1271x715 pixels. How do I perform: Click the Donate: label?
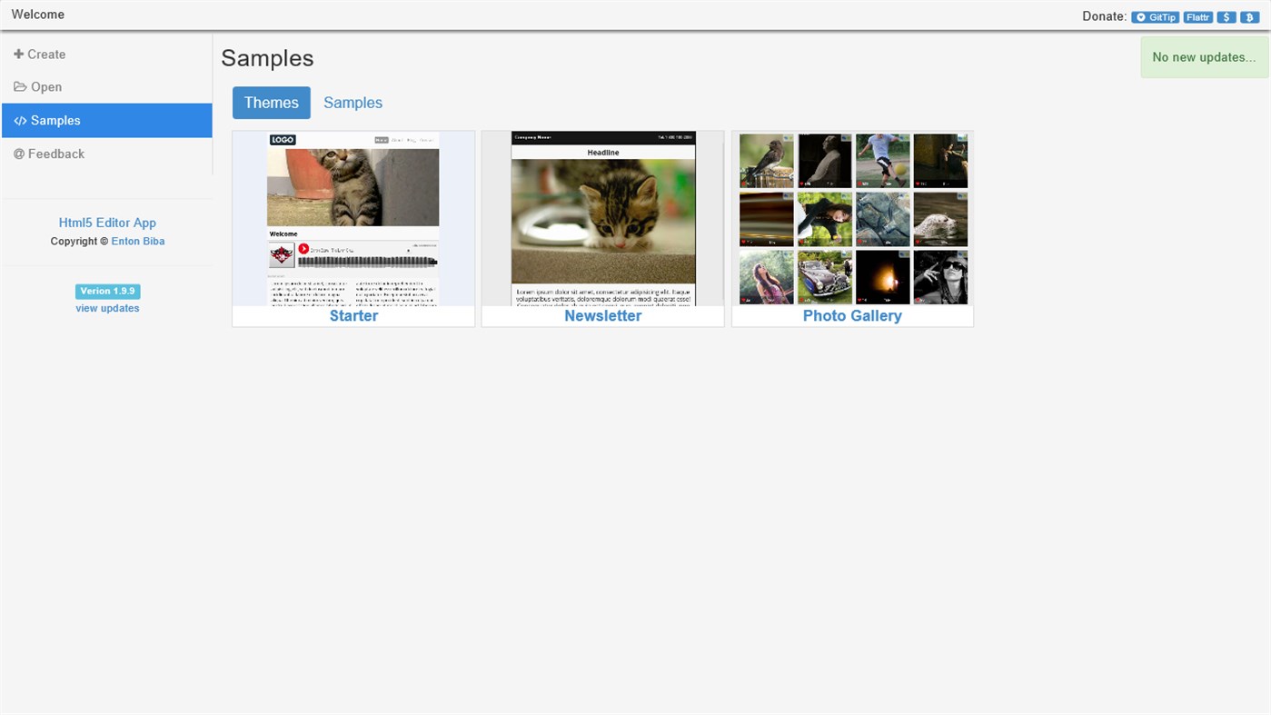[x=1105, y=16]
